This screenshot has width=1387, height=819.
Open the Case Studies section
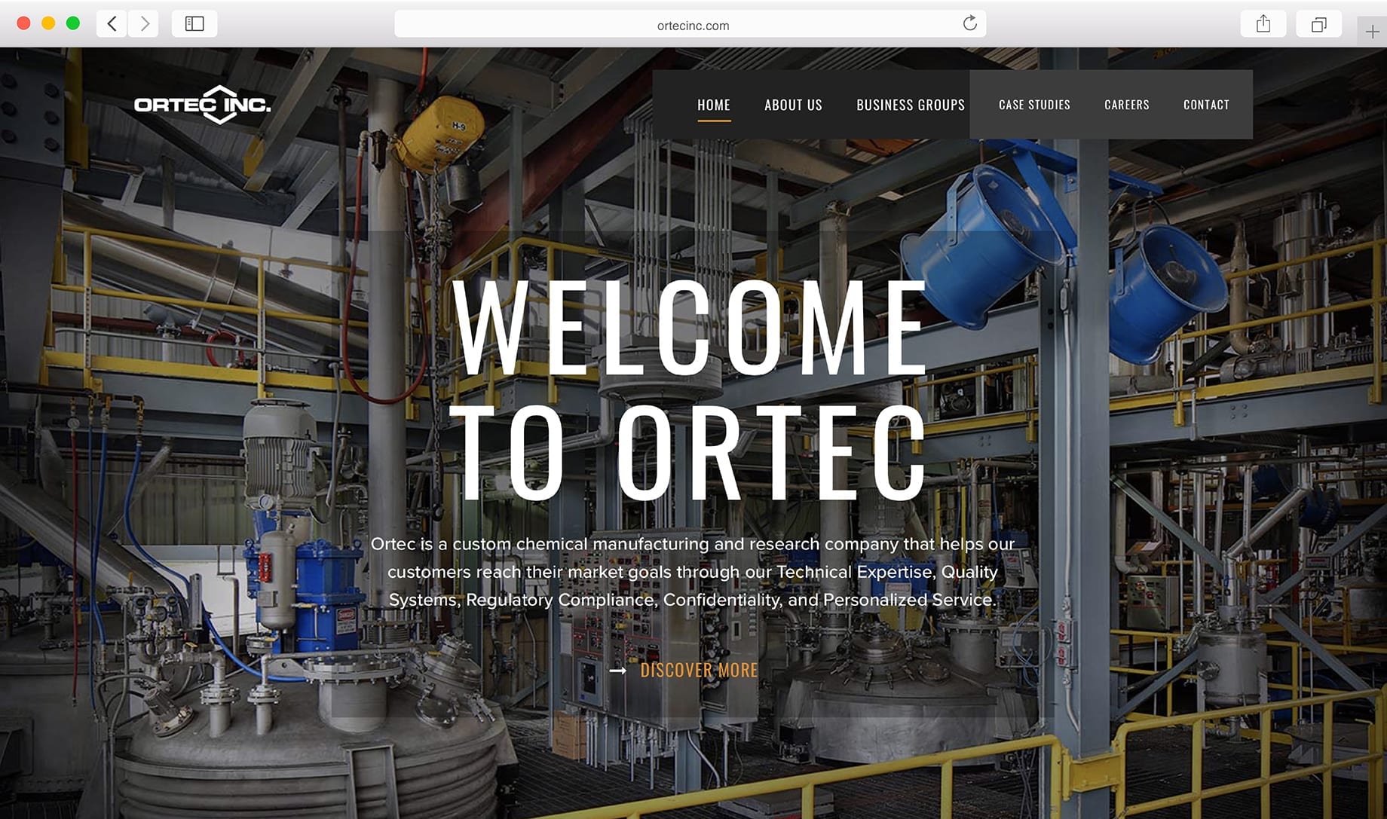coord(1034,105)
